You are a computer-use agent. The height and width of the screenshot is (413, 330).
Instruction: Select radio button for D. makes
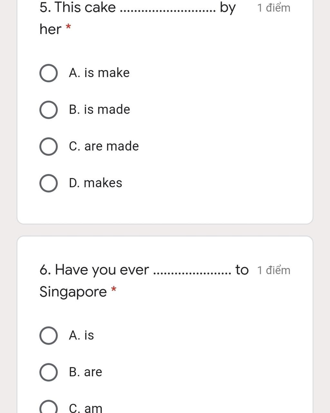pos(49,183)
